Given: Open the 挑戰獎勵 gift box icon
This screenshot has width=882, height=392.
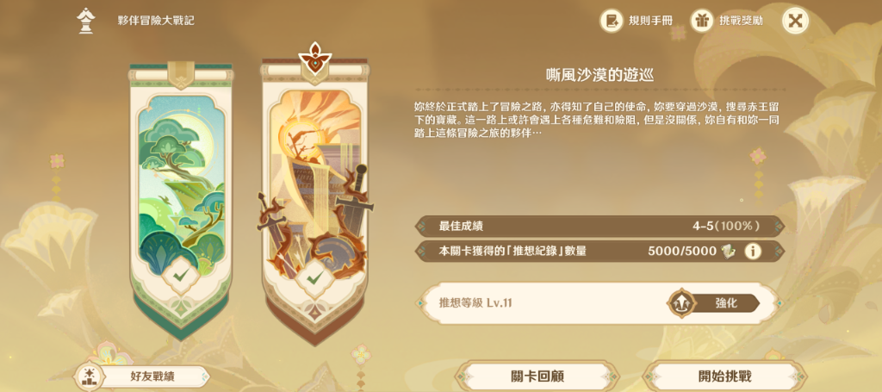Looking at the screenshot, I should 702,22.
